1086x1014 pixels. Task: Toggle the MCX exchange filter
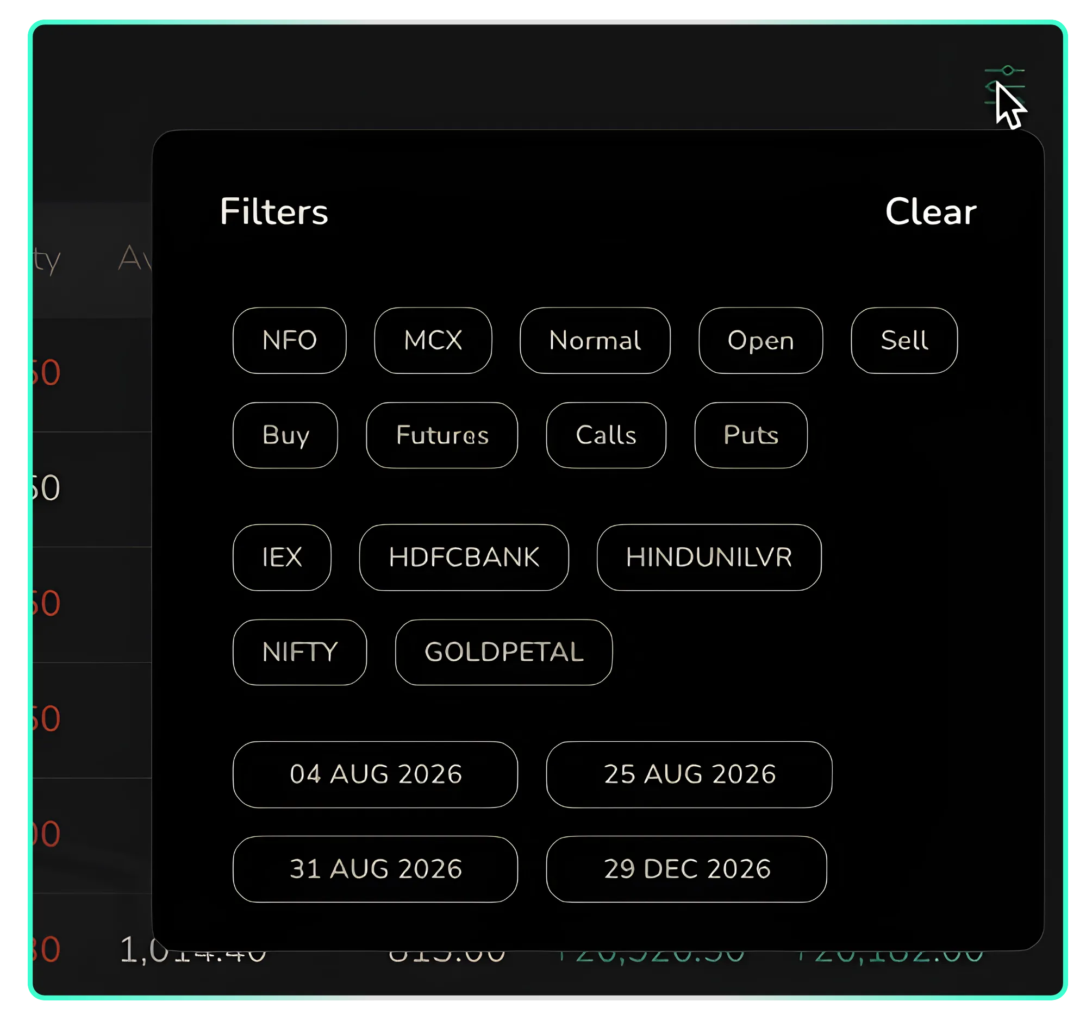click(433, 340)
